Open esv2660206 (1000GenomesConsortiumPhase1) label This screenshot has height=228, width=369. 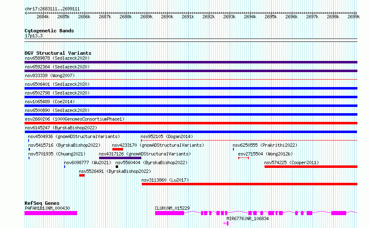coord(75,119)
